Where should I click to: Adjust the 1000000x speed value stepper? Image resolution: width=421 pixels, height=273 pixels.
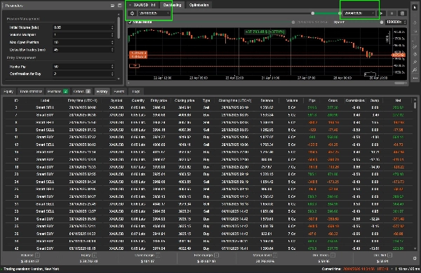(405, 22)
